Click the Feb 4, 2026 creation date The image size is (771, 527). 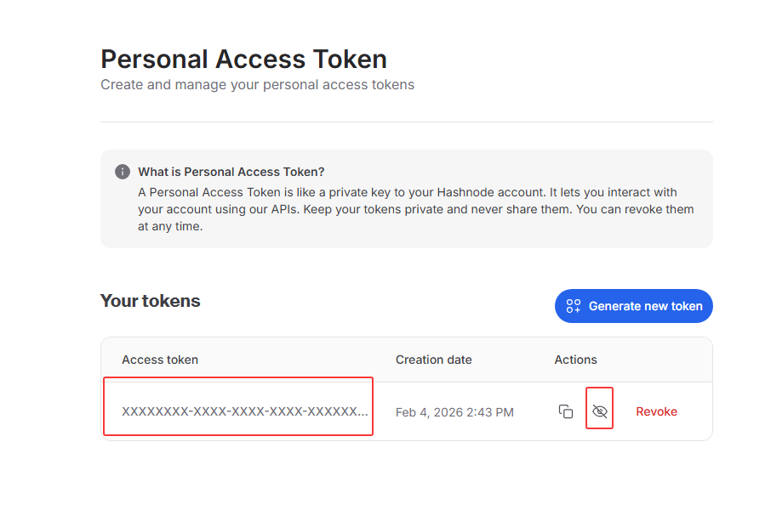(454, 412)
